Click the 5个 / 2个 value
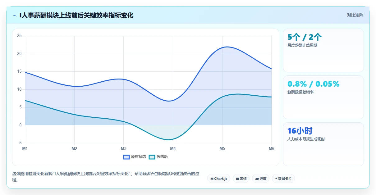 coord(305,37)
